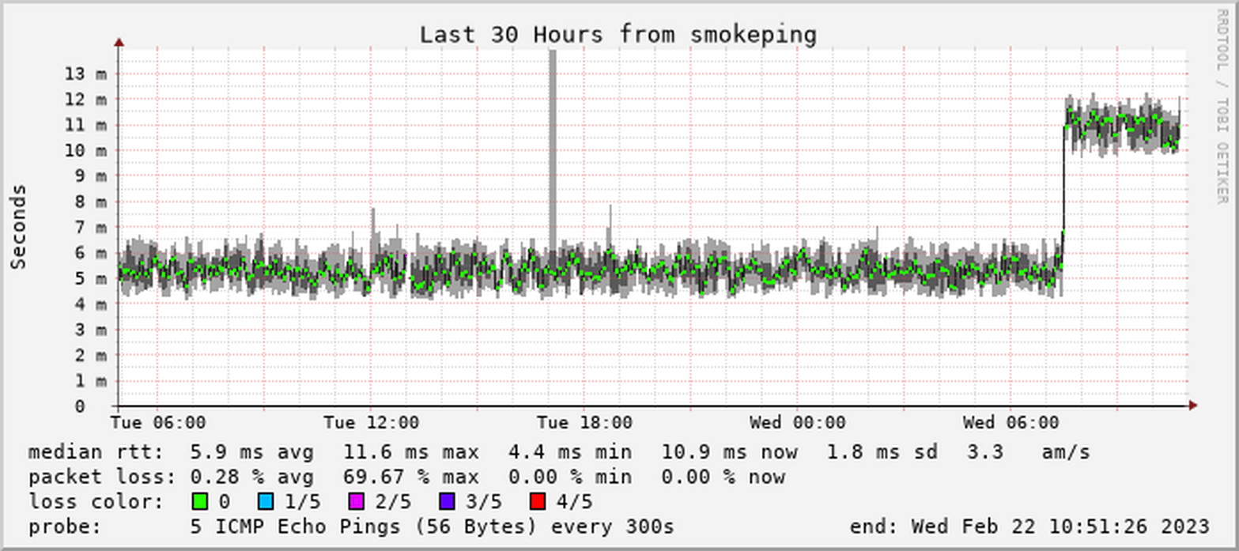Click the '0.00 % min' packet loss value
The image size is (1239, 551).
coord(569,477)
